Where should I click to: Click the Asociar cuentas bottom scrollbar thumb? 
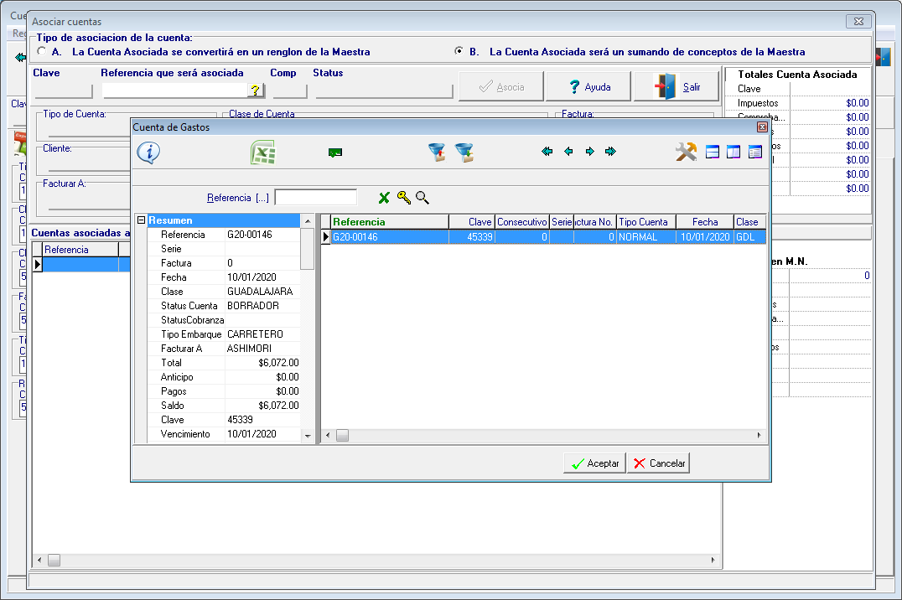point(54,561)
